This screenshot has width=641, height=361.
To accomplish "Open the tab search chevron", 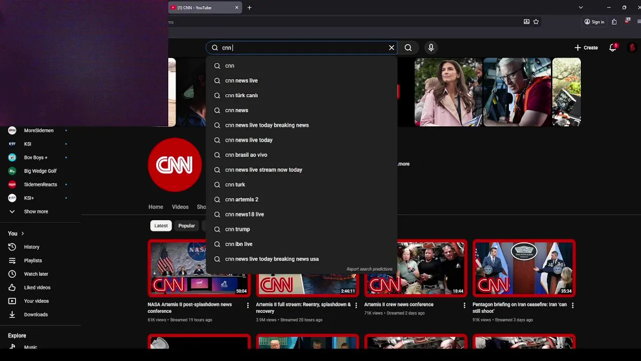I will (580, 8).
